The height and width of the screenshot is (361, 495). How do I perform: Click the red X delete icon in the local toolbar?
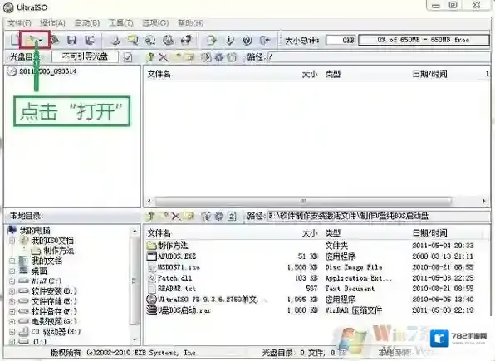coord(176,216)
